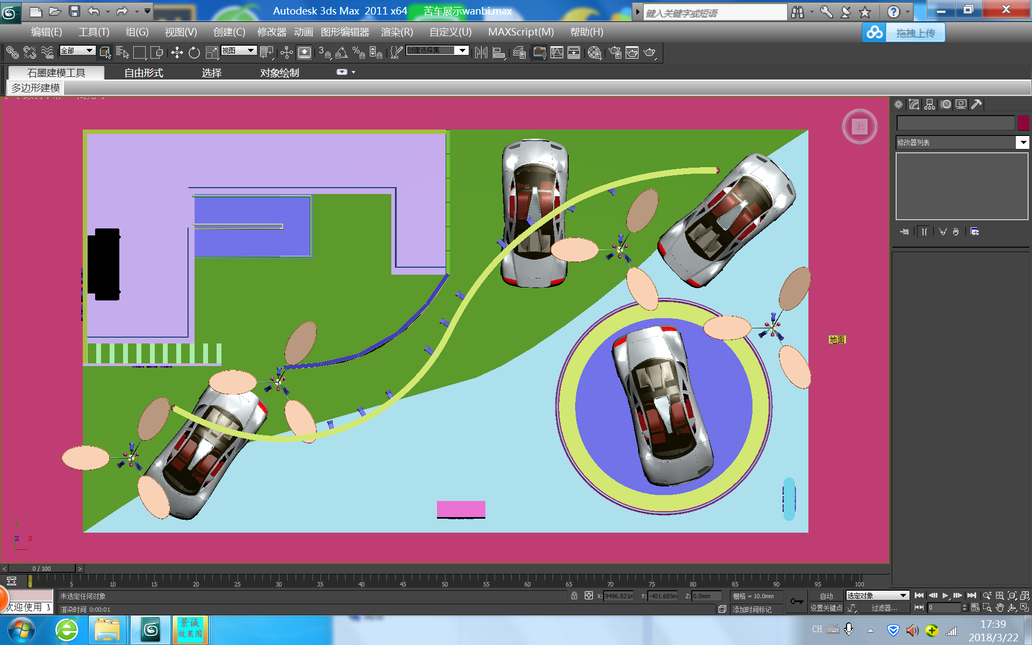Open 过滤器... key filters button

[x=884, y=608]
